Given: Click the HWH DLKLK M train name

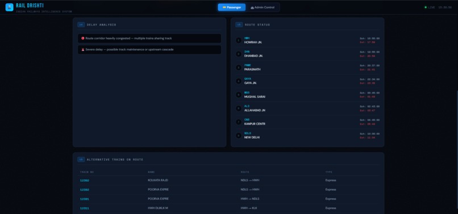Looking at the screenshot, I should click(x=158, y=208).
